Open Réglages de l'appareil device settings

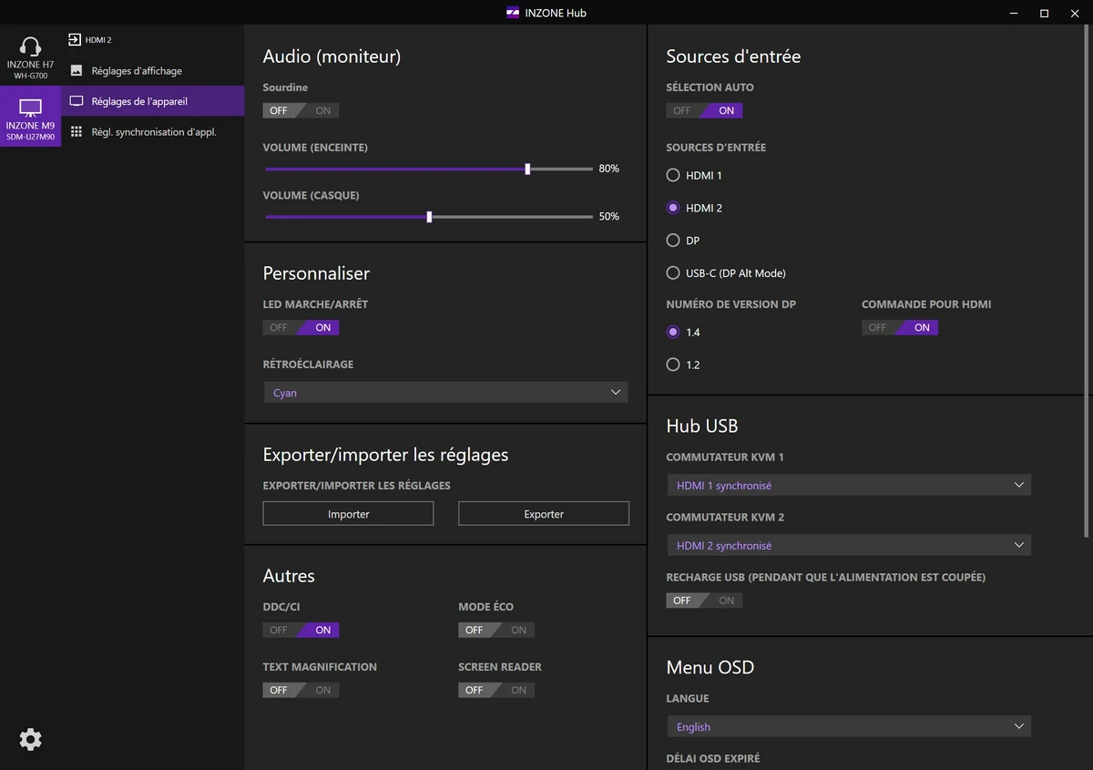pyautogui.click(x=153, y=101)
